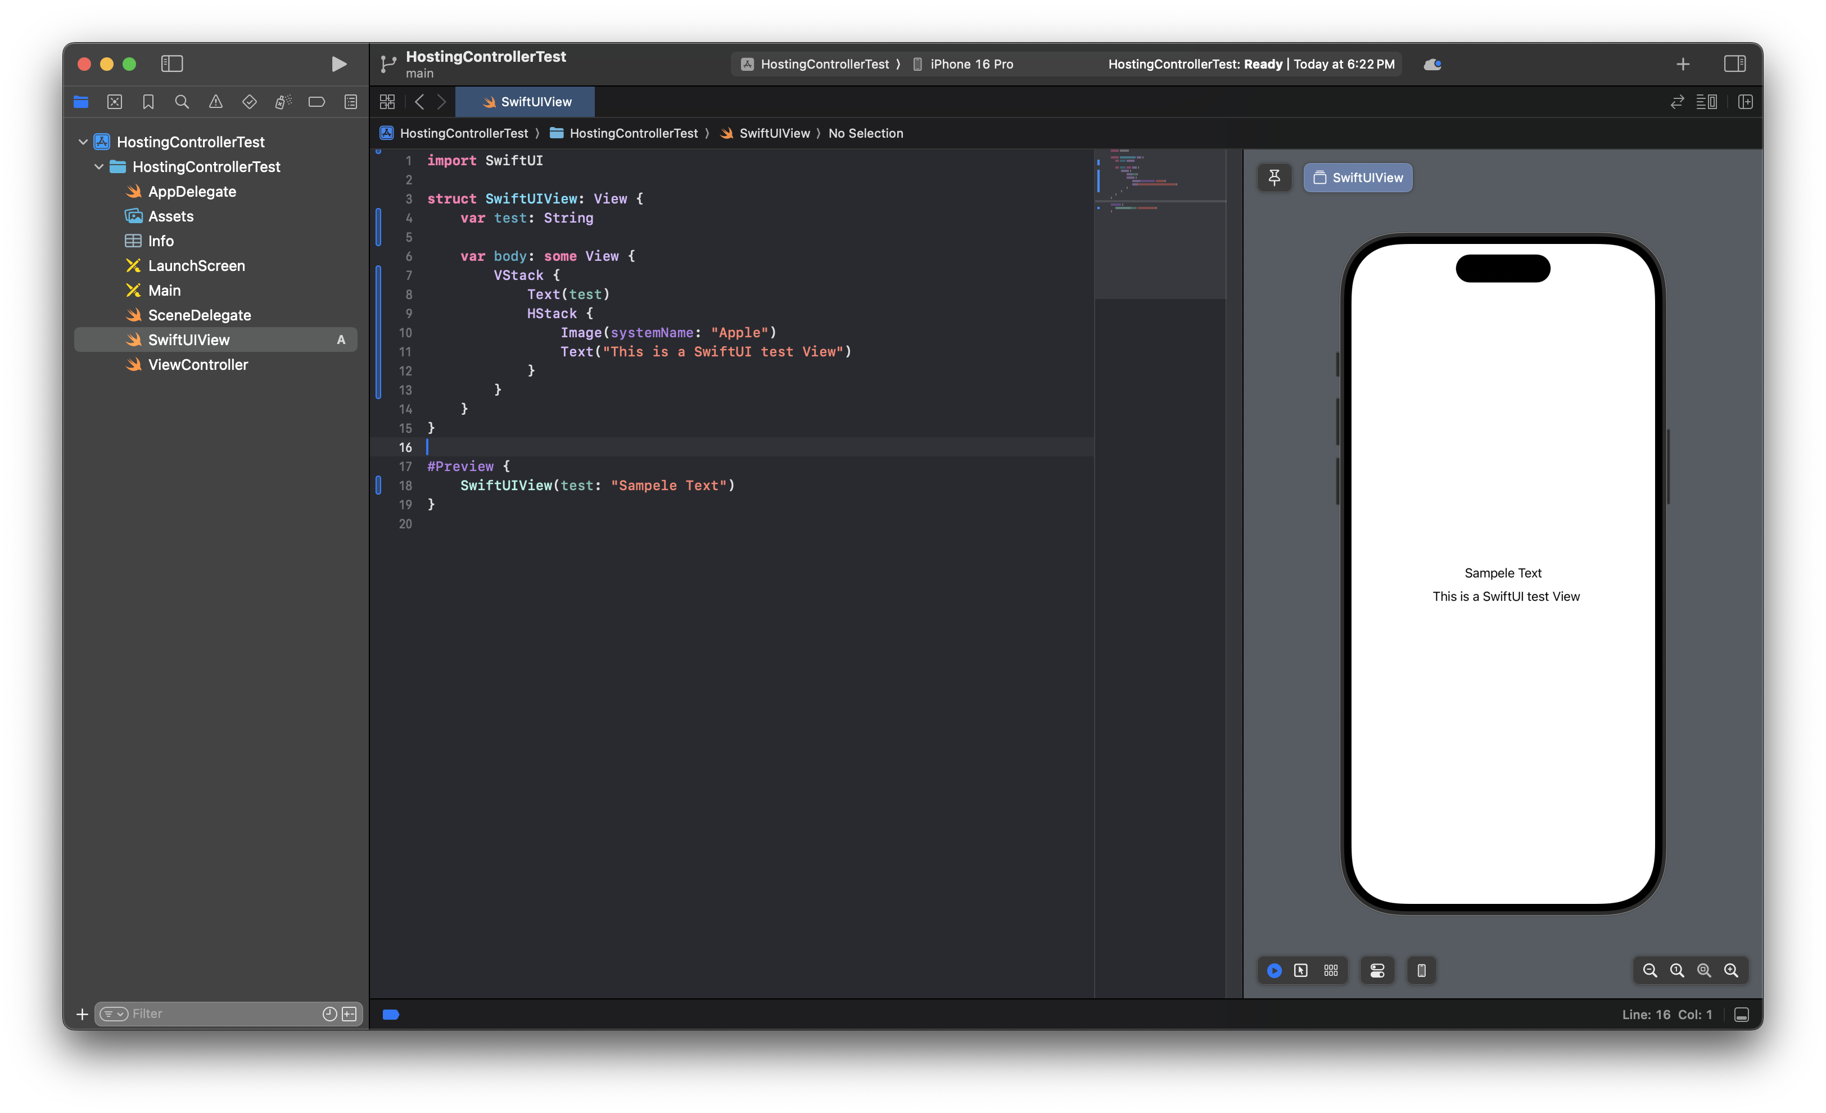Collapse the HostingControllerTest folder group
Image resolution: width=1826 pixels, height=1113 pixels.
[98, 167]
